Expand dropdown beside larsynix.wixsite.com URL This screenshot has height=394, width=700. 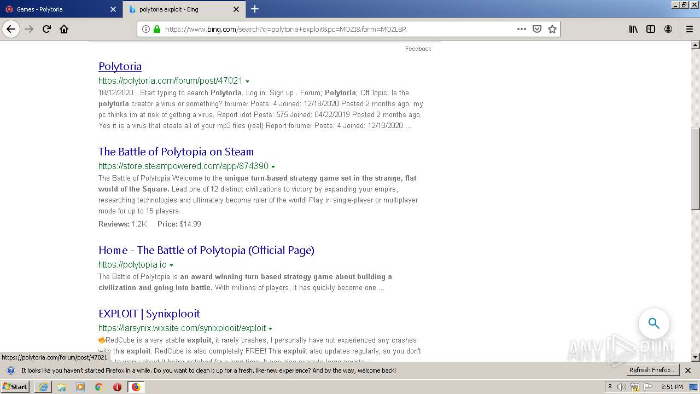coord(270,329)
